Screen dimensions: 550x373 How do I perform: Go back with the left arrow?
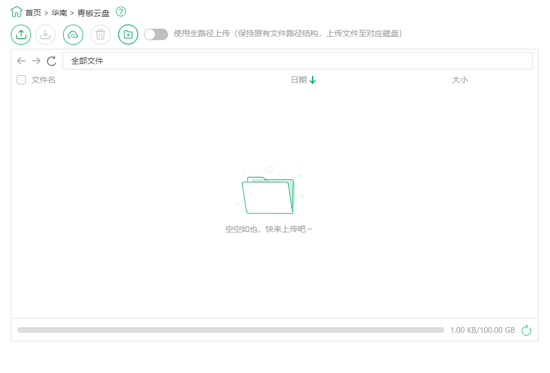(21, 61)
